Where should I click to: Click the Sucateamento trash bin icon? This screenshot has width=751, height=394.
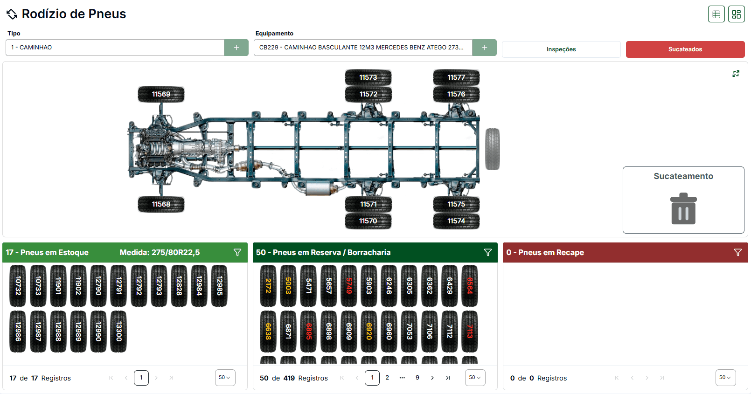[683, 208]
